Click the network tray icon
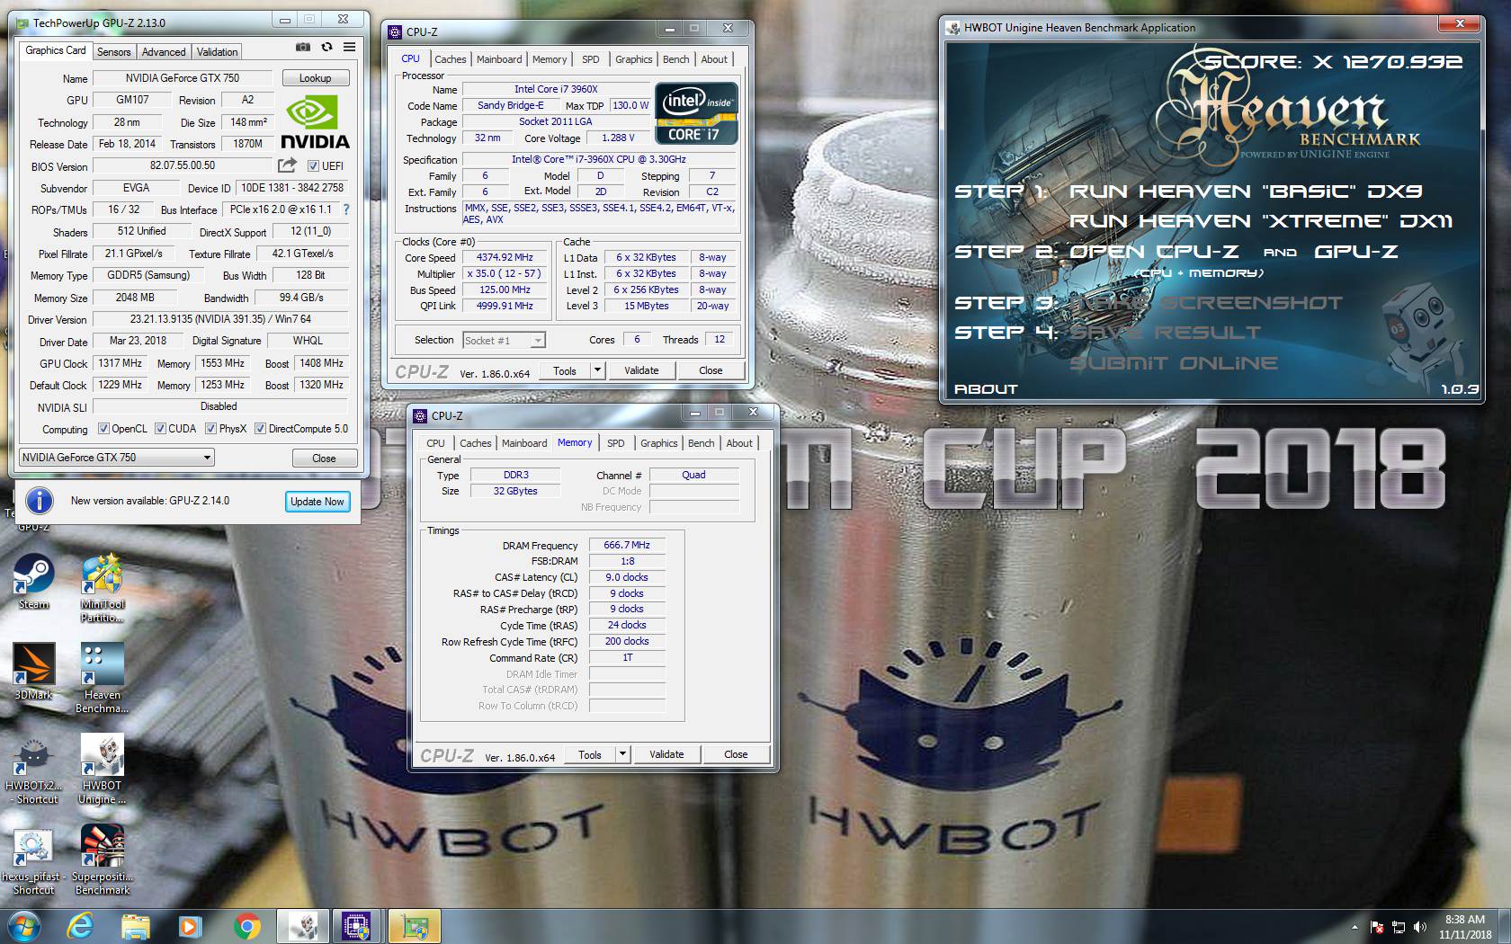 pos(1399,927)
